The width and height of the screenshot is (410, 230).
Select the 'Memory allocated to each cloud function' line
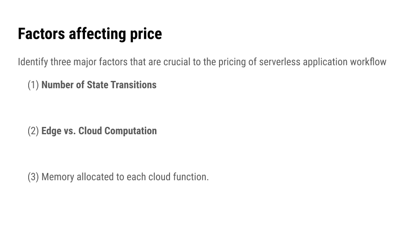(125, 177)
